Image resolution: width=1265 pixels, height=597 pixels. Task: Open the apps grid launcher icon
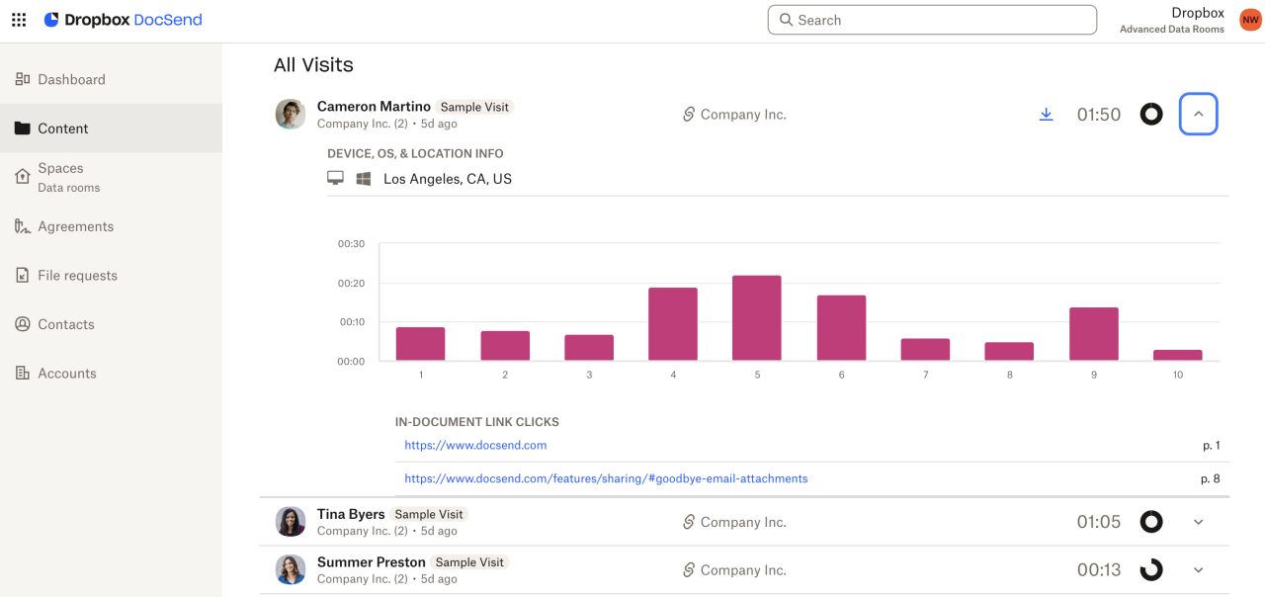click(x=19, y=20)
